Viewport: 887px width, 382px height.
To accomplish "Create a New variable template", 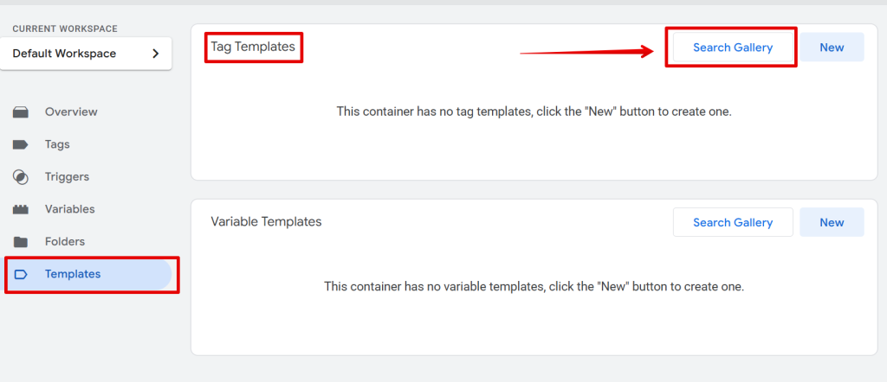I will 832,222.
